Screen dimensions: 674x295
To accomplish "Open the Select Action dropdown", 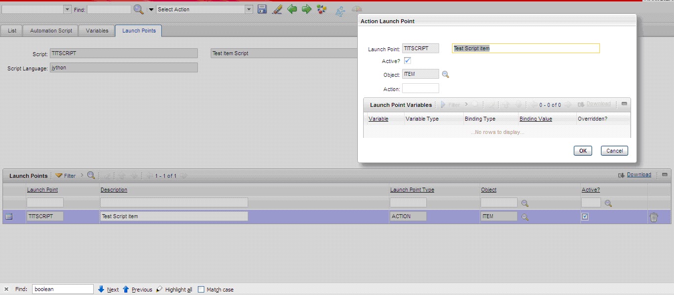I will pos(250,9).
